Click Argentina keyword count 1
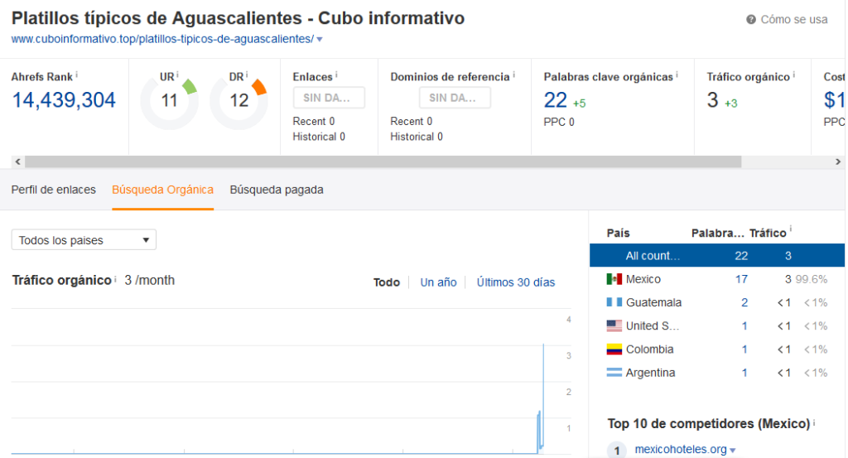 coord(744,373)
